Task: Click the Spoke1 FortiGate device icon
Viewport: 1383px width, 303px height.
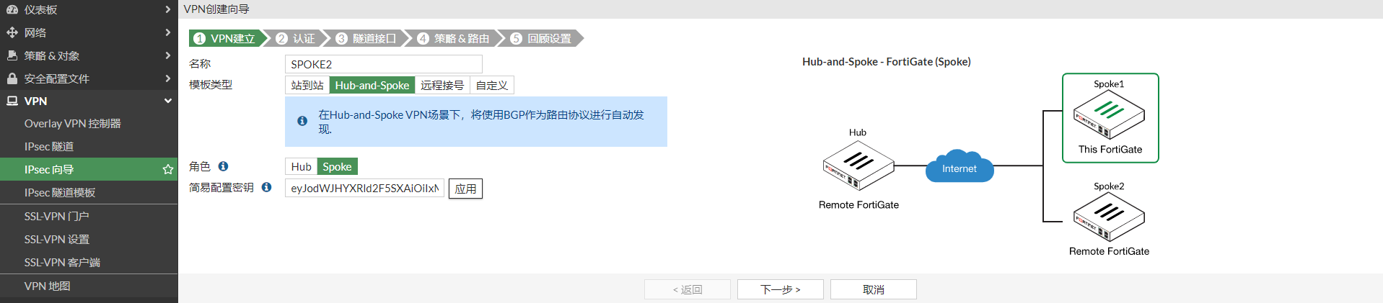Action: 1109,115
